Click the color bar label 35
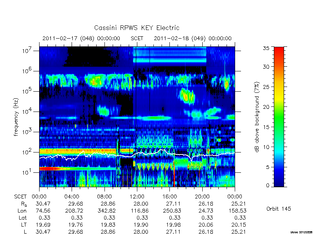The height and width of the screenshot is (234, 313). (x=266, y=48)
